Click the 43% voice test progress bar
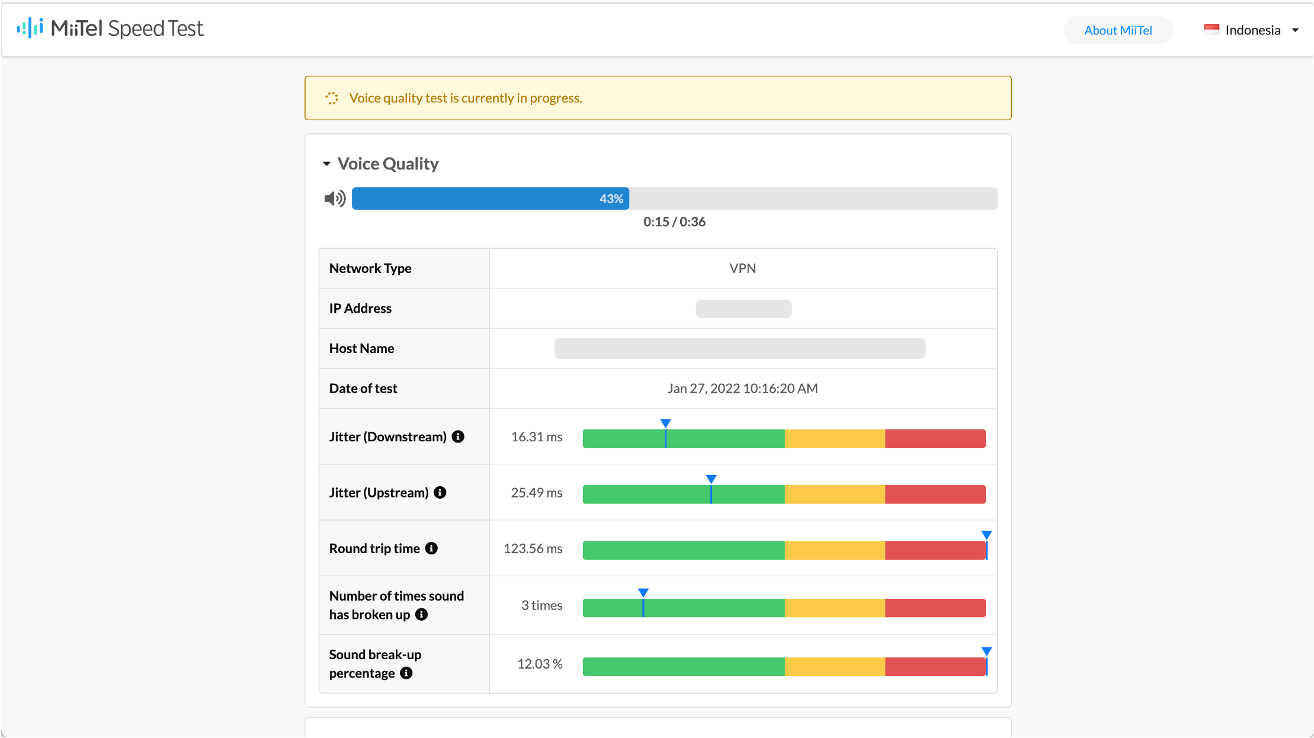Viewport: 1314px width, 738px height. click(x=675, y=198)
